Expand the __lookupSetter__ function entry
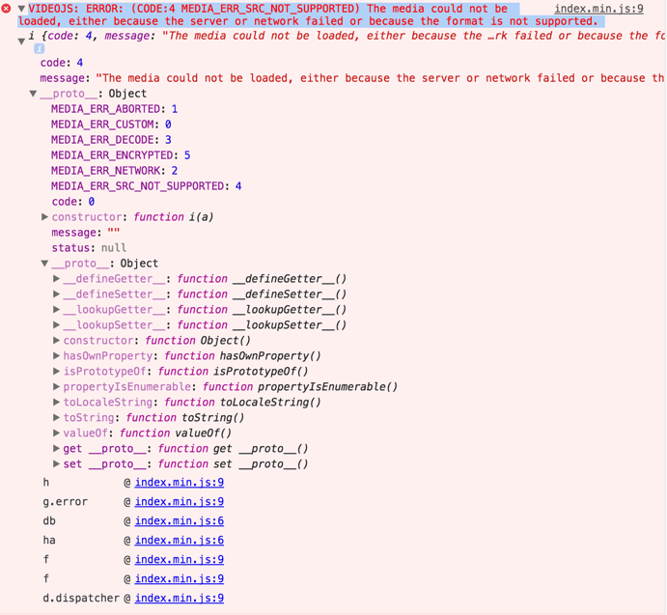This screenshot has height=615, width=667. (x=56, y=325)
